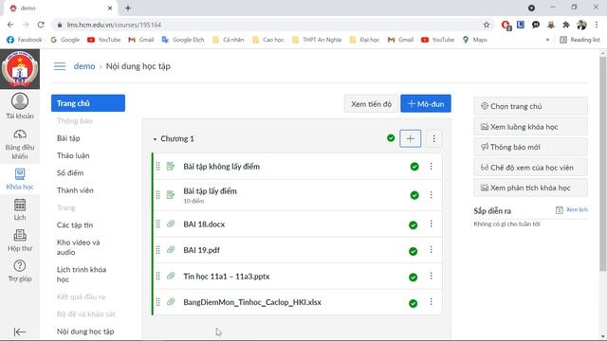Collapse the Chương 1 module triangle
The image size is (607, 341).
pyautogui.click(x=155, y=139)
